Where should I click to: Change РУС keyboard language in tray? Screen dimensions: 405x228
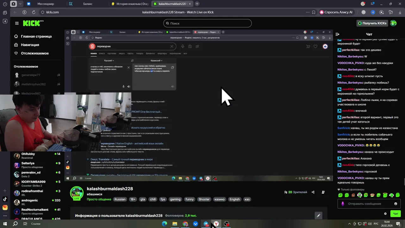pos(376,224)
